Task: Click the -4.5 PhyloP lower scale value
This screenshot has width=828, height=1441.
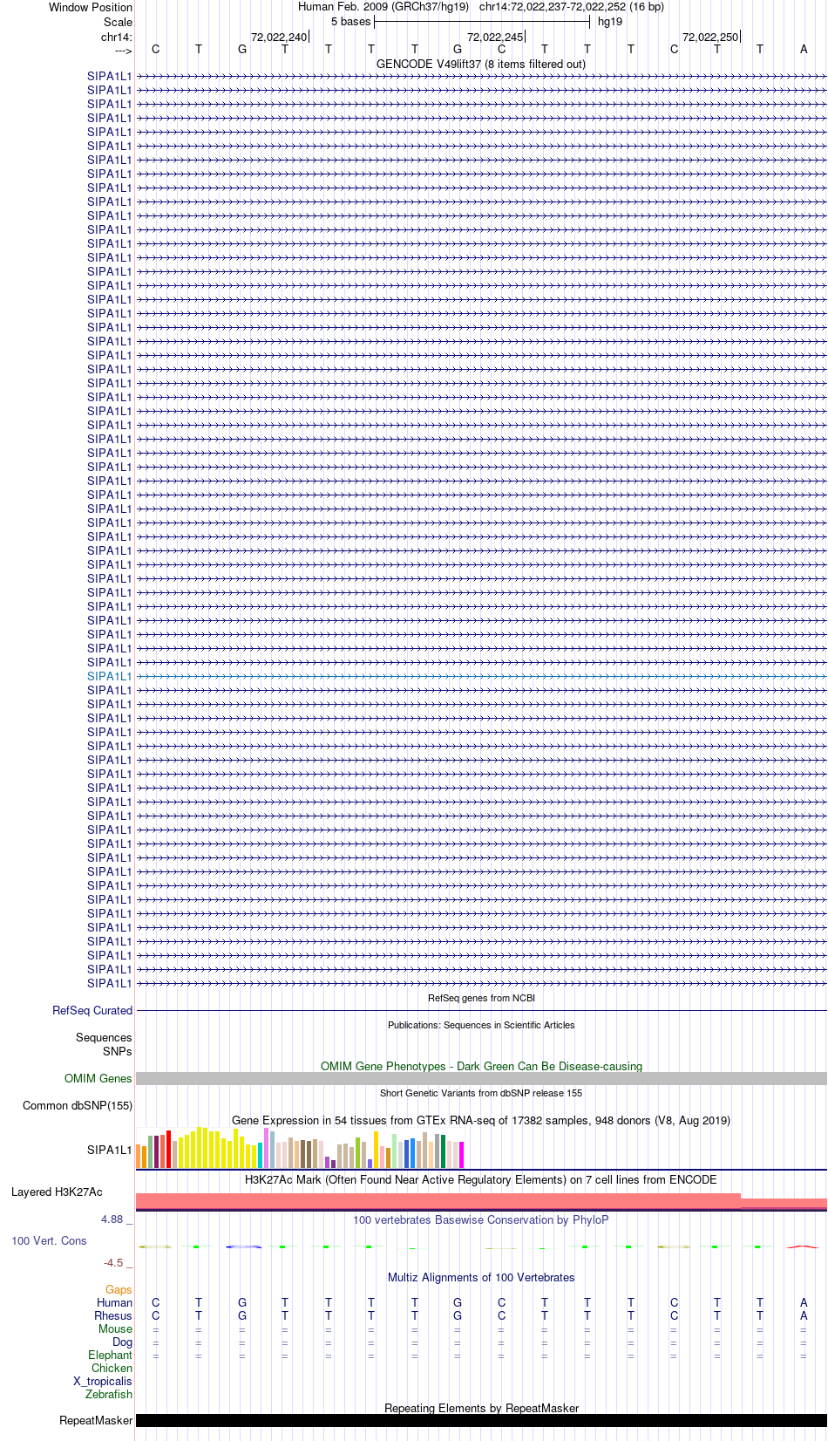Action: coord(113,1263)
